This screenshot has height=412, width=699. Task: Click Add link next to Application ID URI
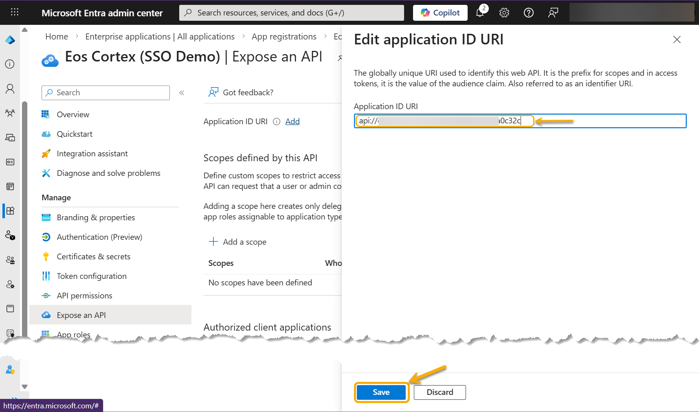[x=292, y=121]
